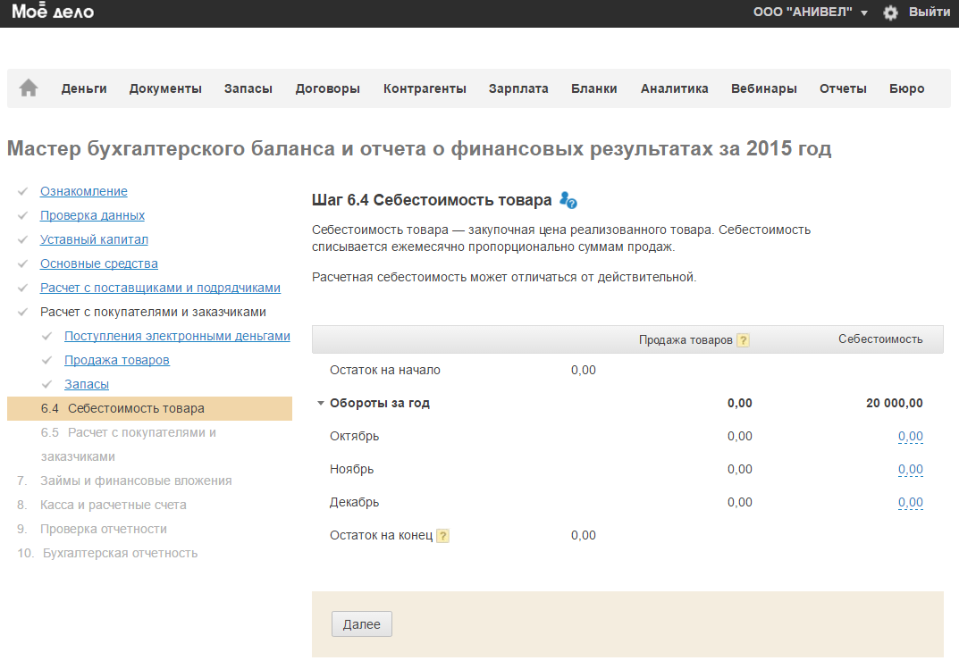Image resolution: width=959 pixels, height=669 pixels.
Task: Open the ООО "АНИВЕЛ" company dropdown
Action: (810, 13)
